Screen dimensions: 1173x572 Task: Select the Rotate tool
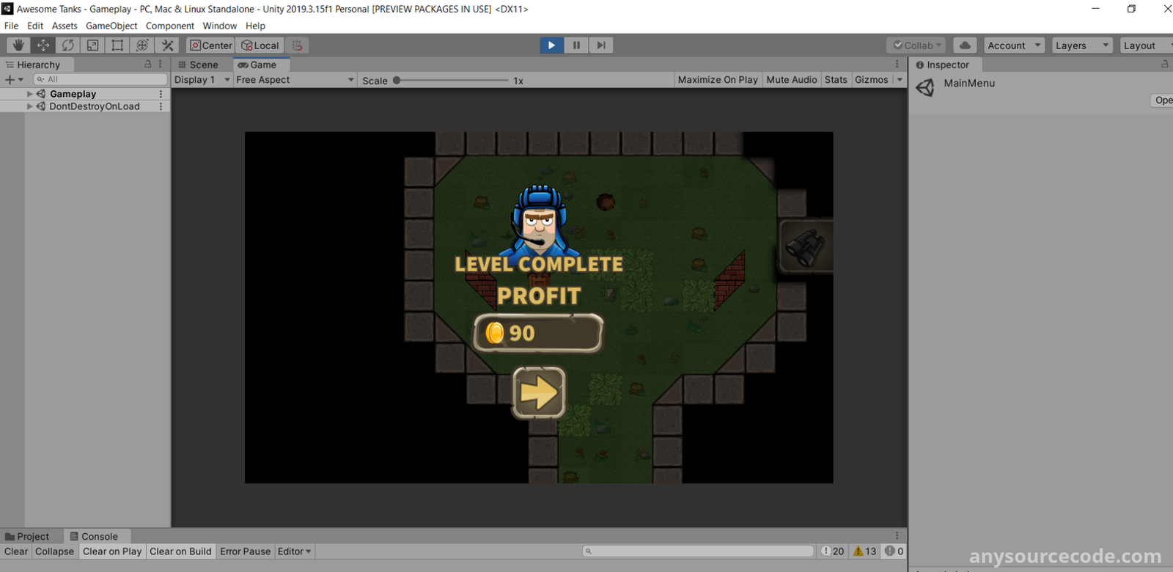[x=67, y=45]
